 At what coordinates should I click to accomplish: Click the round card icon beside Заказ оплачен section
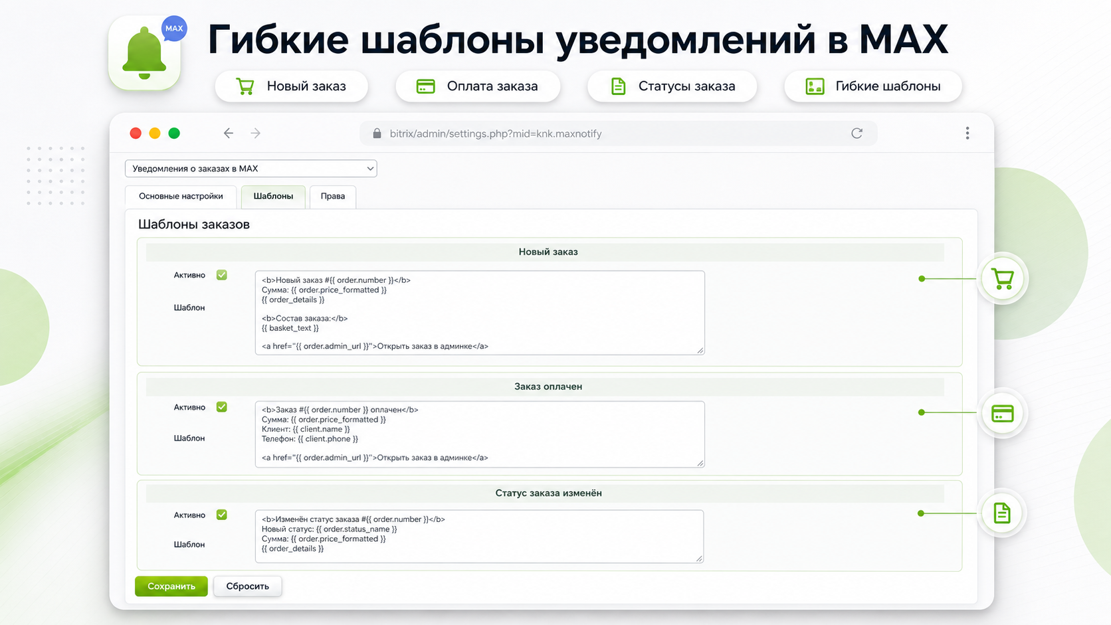pyautogui.click(x=1002, y=413)
